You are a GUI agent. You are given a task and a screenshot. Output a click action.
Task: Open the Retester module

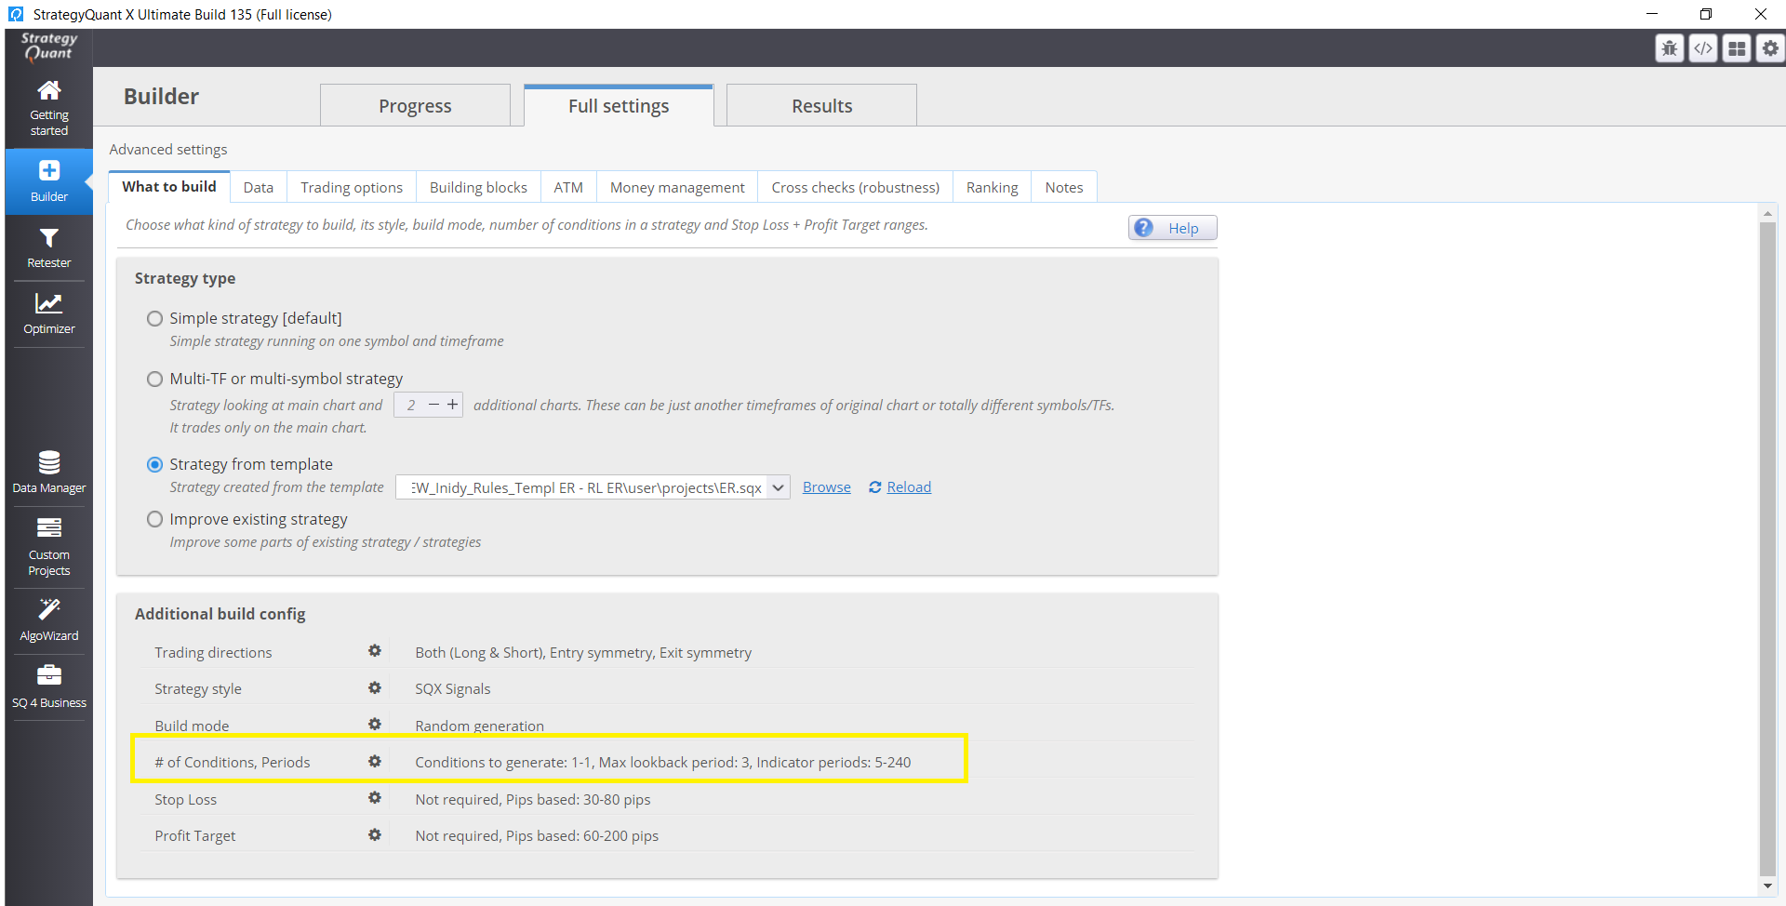tap(48, 247)
